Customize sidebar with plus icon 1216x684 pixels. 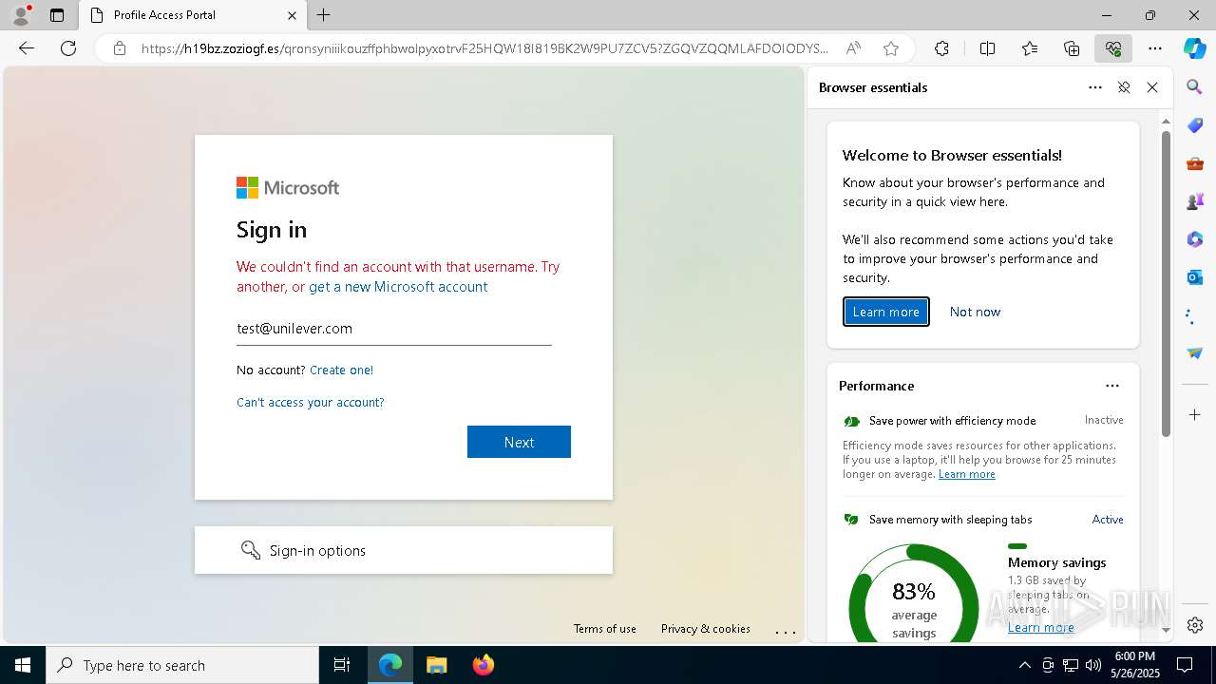[1195, 414]
